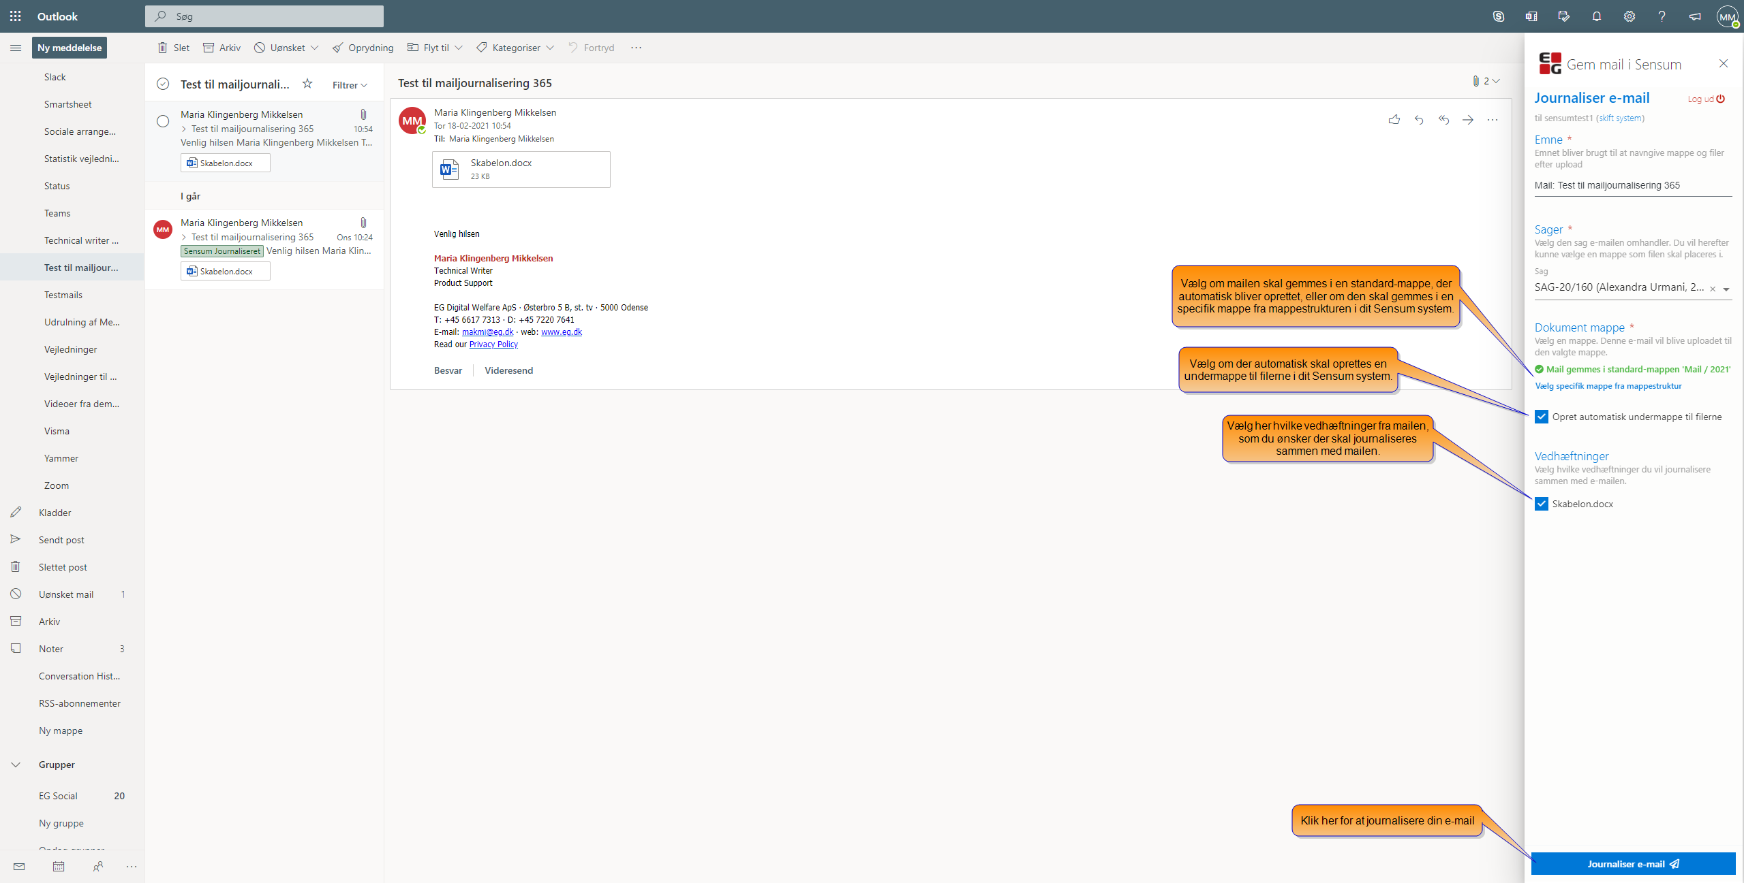Expand the attachment count 2 chevron

[x=1495, y=81]
